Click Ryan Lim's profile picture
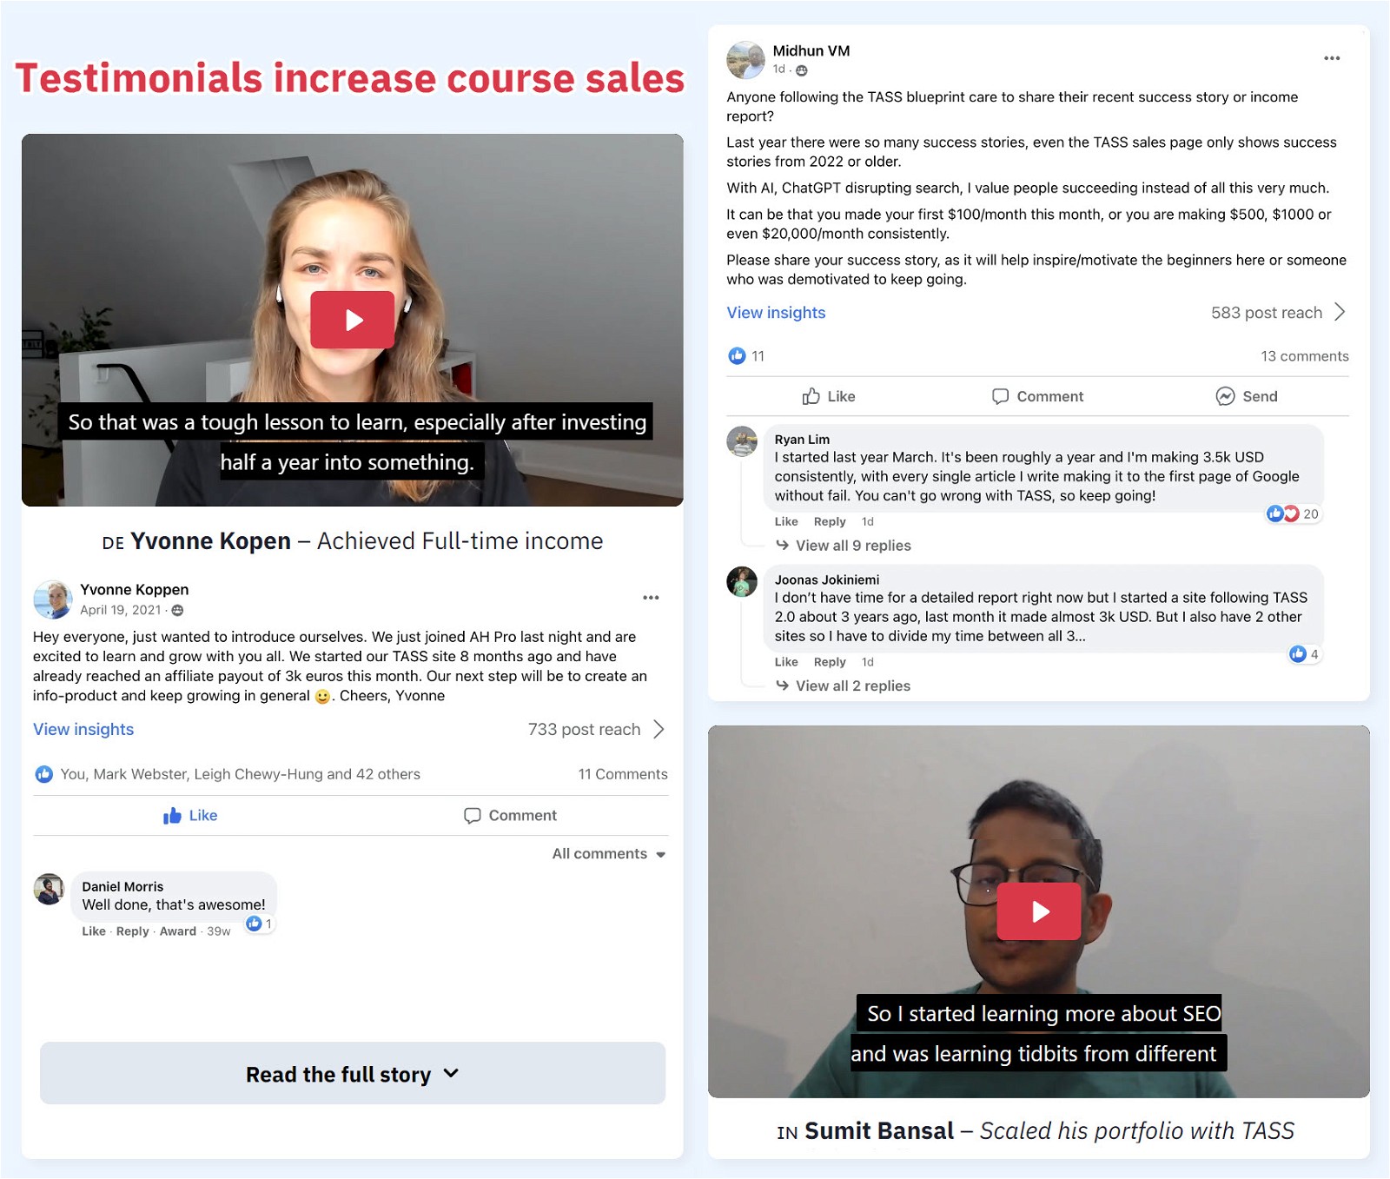The image size is (1390, 1179). tap(742, 441)
